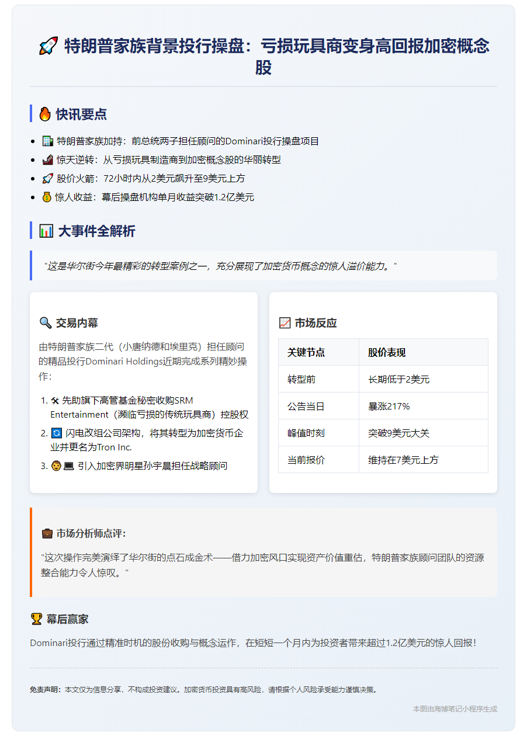Click the 免责声明 disclaimer text
Screen dimensions: 527x750
point(203,690)
